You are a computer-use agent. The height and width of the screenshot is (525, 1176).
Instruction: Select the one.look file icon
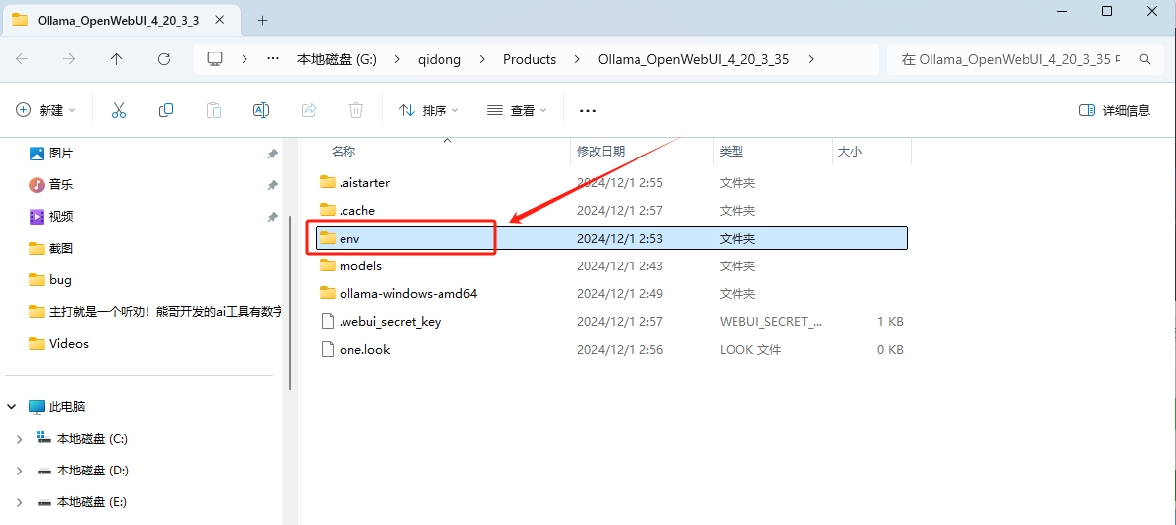point(327,349)
